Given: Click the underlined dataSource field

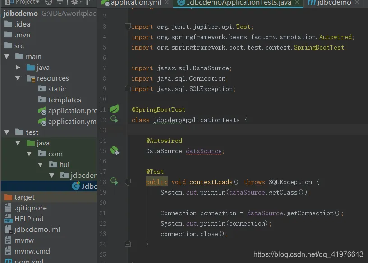Looking at the screenshot, I should [204, 151].
